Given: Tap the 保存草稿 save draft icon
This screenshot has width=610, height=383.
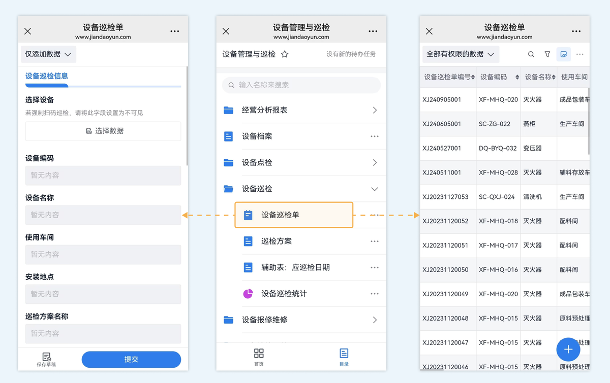Looking at the screenshot, I should [46, 359].
